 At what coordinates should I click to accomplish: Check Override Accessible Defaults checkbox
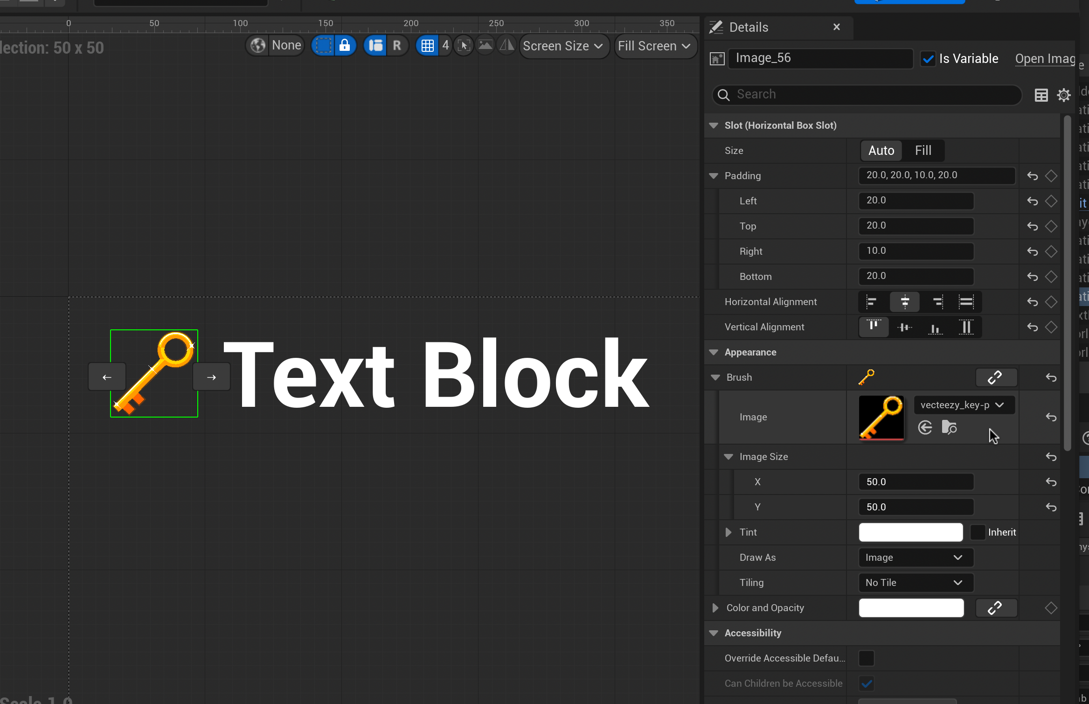[867, 658]
